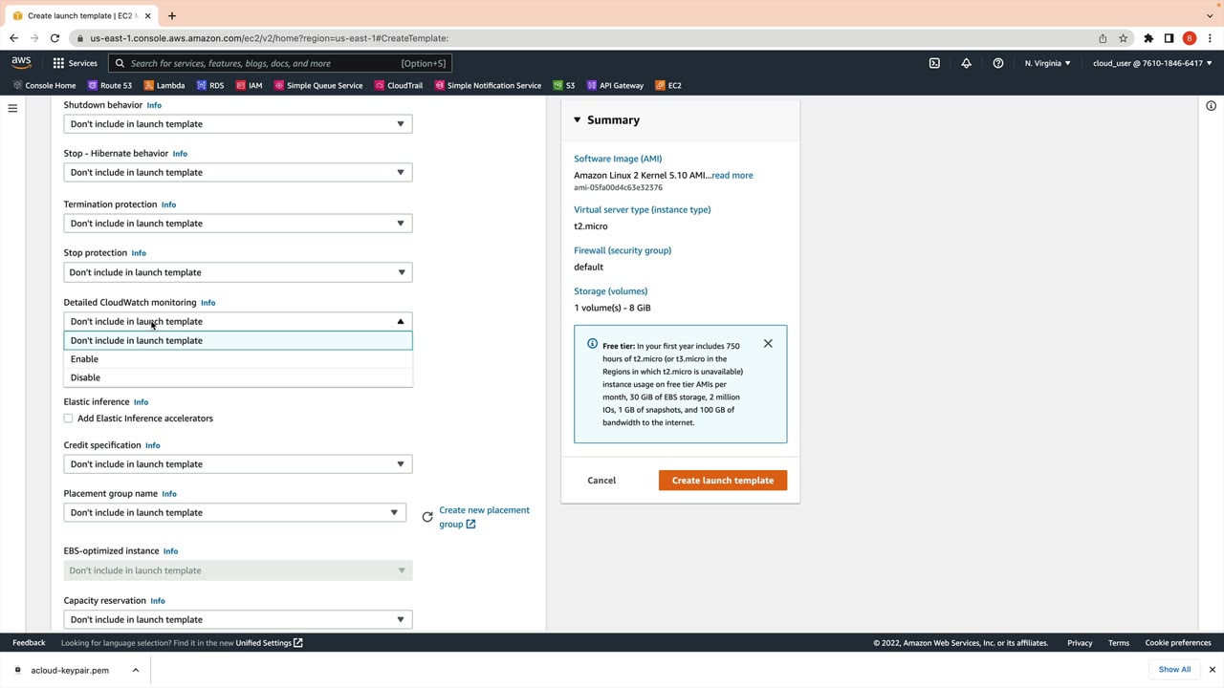This screenshot has height=688, width=1224.
Task: Open the browser share icon
Action: click(x=1103, y=38)
